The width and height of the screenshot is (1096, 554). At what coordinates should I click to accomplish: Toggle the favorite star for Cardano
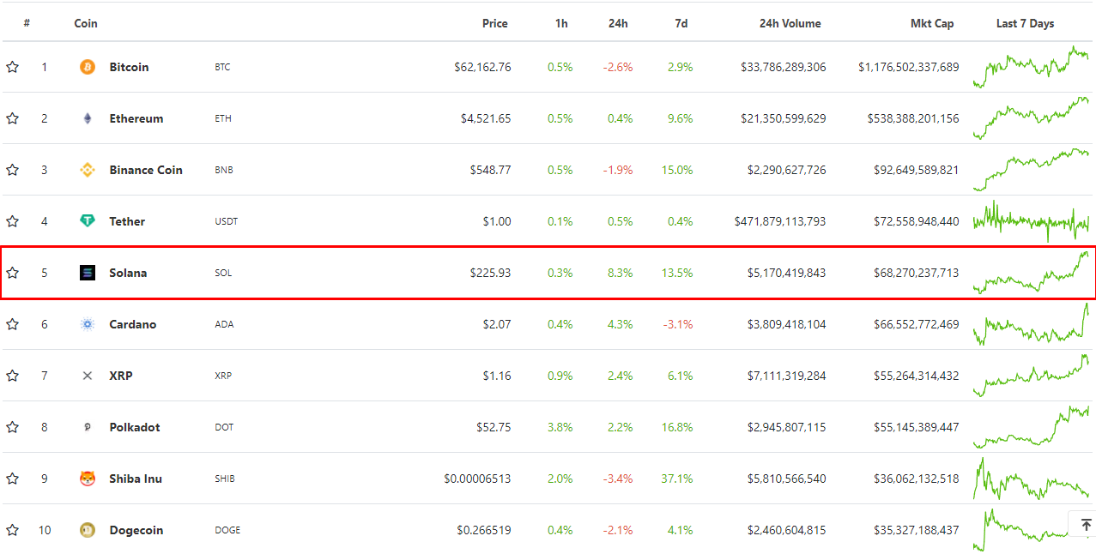(x=12, y=324)
